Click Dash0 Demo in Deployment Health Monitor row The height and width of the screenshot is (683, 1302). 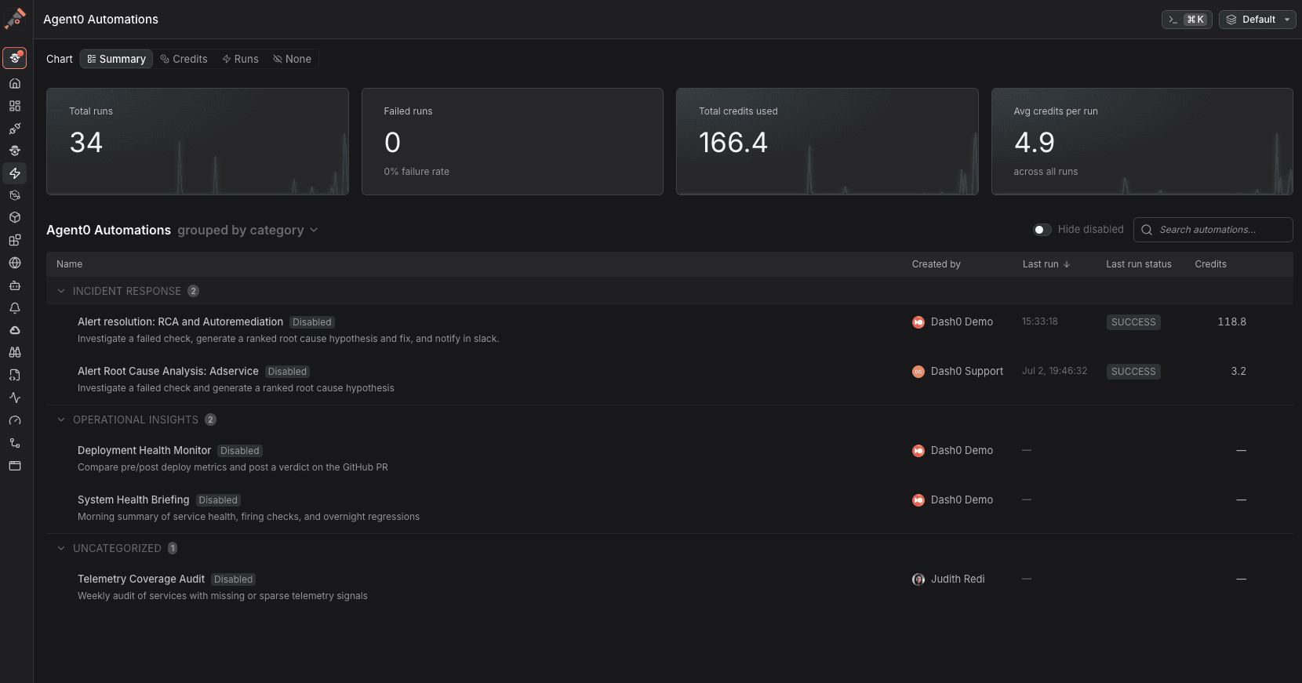click(x=962, y=450)
